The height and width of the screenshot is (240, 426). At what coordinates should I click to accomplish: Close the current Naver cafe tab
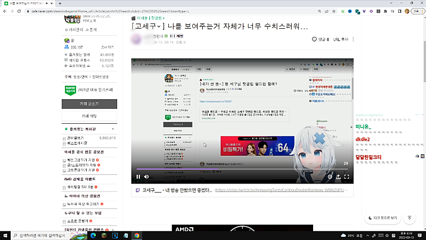52,3
